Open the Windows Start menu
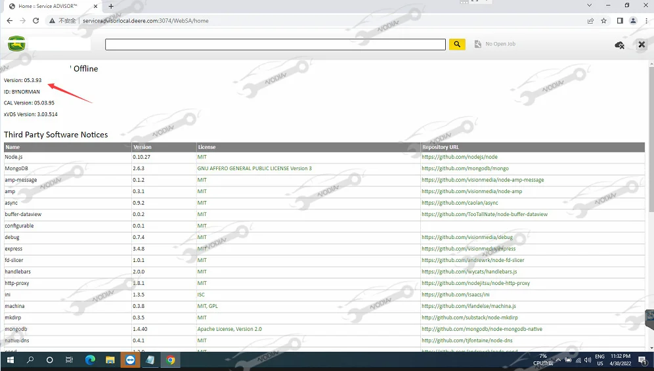This screenshot has height=371, width=654. tap(11, 360)
